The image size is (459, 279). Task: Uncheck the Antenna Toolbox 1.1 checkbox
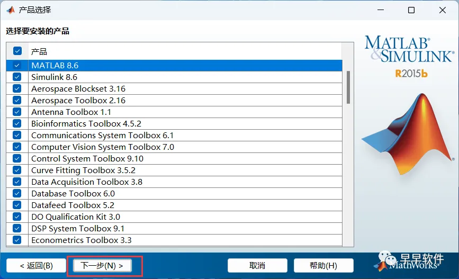[x=17, y=112]
